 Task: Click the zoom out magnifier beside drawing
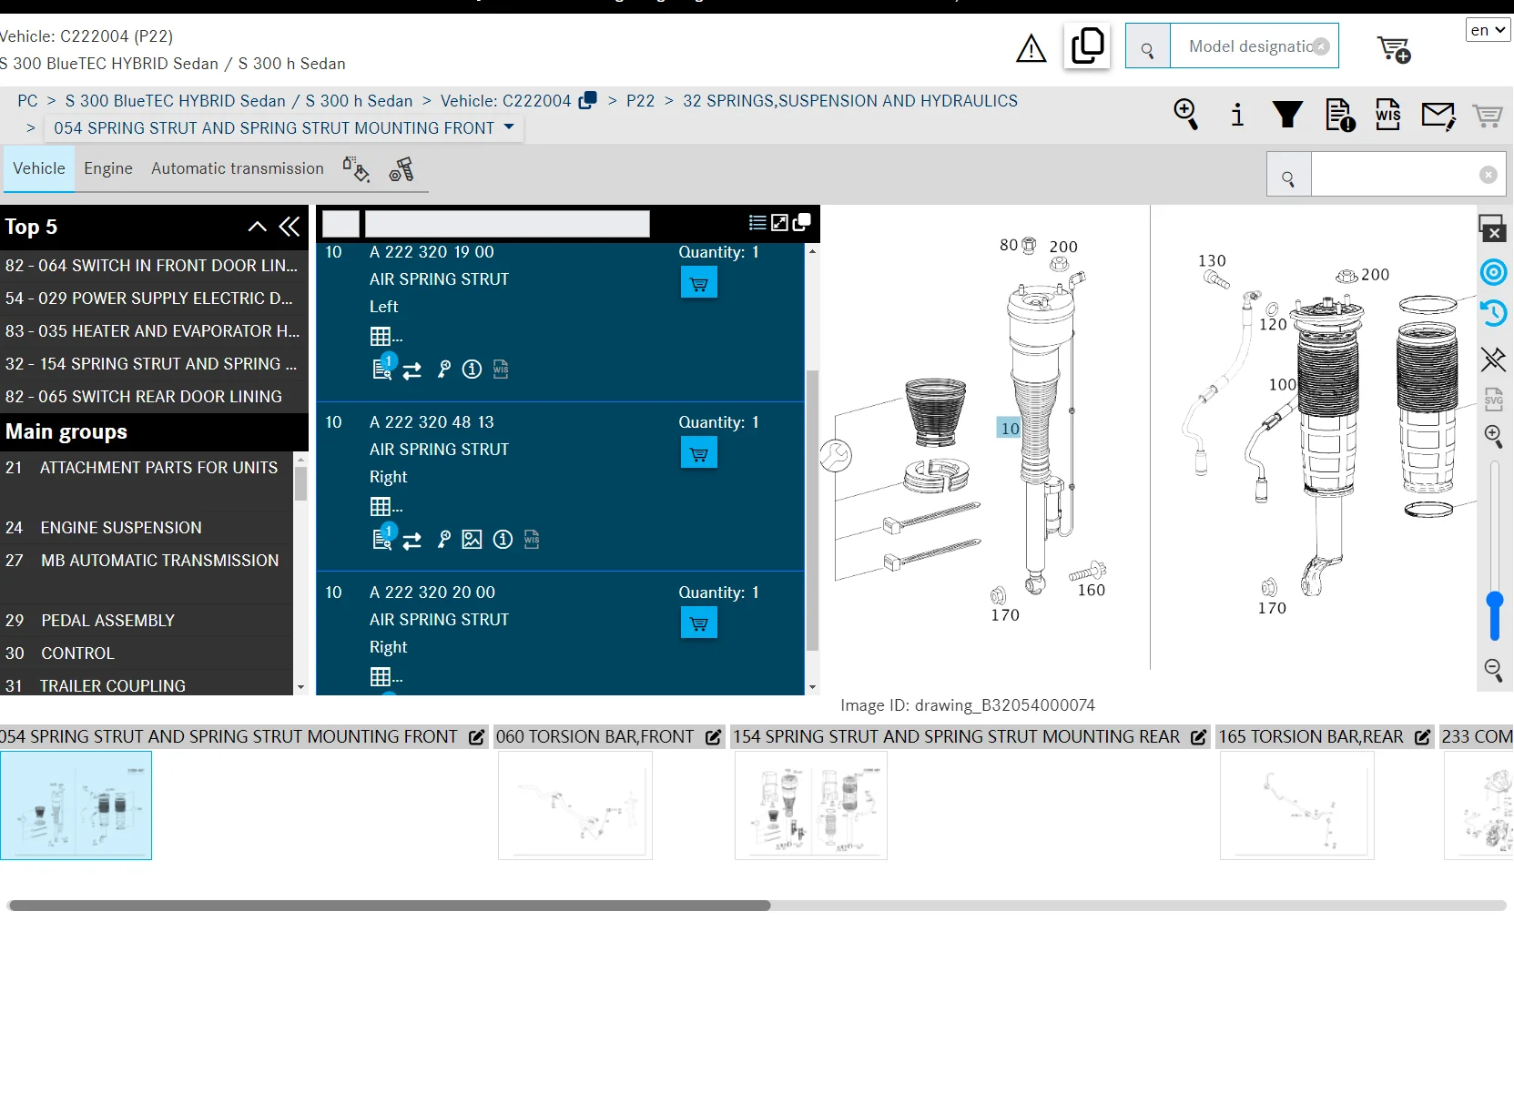1493,671
